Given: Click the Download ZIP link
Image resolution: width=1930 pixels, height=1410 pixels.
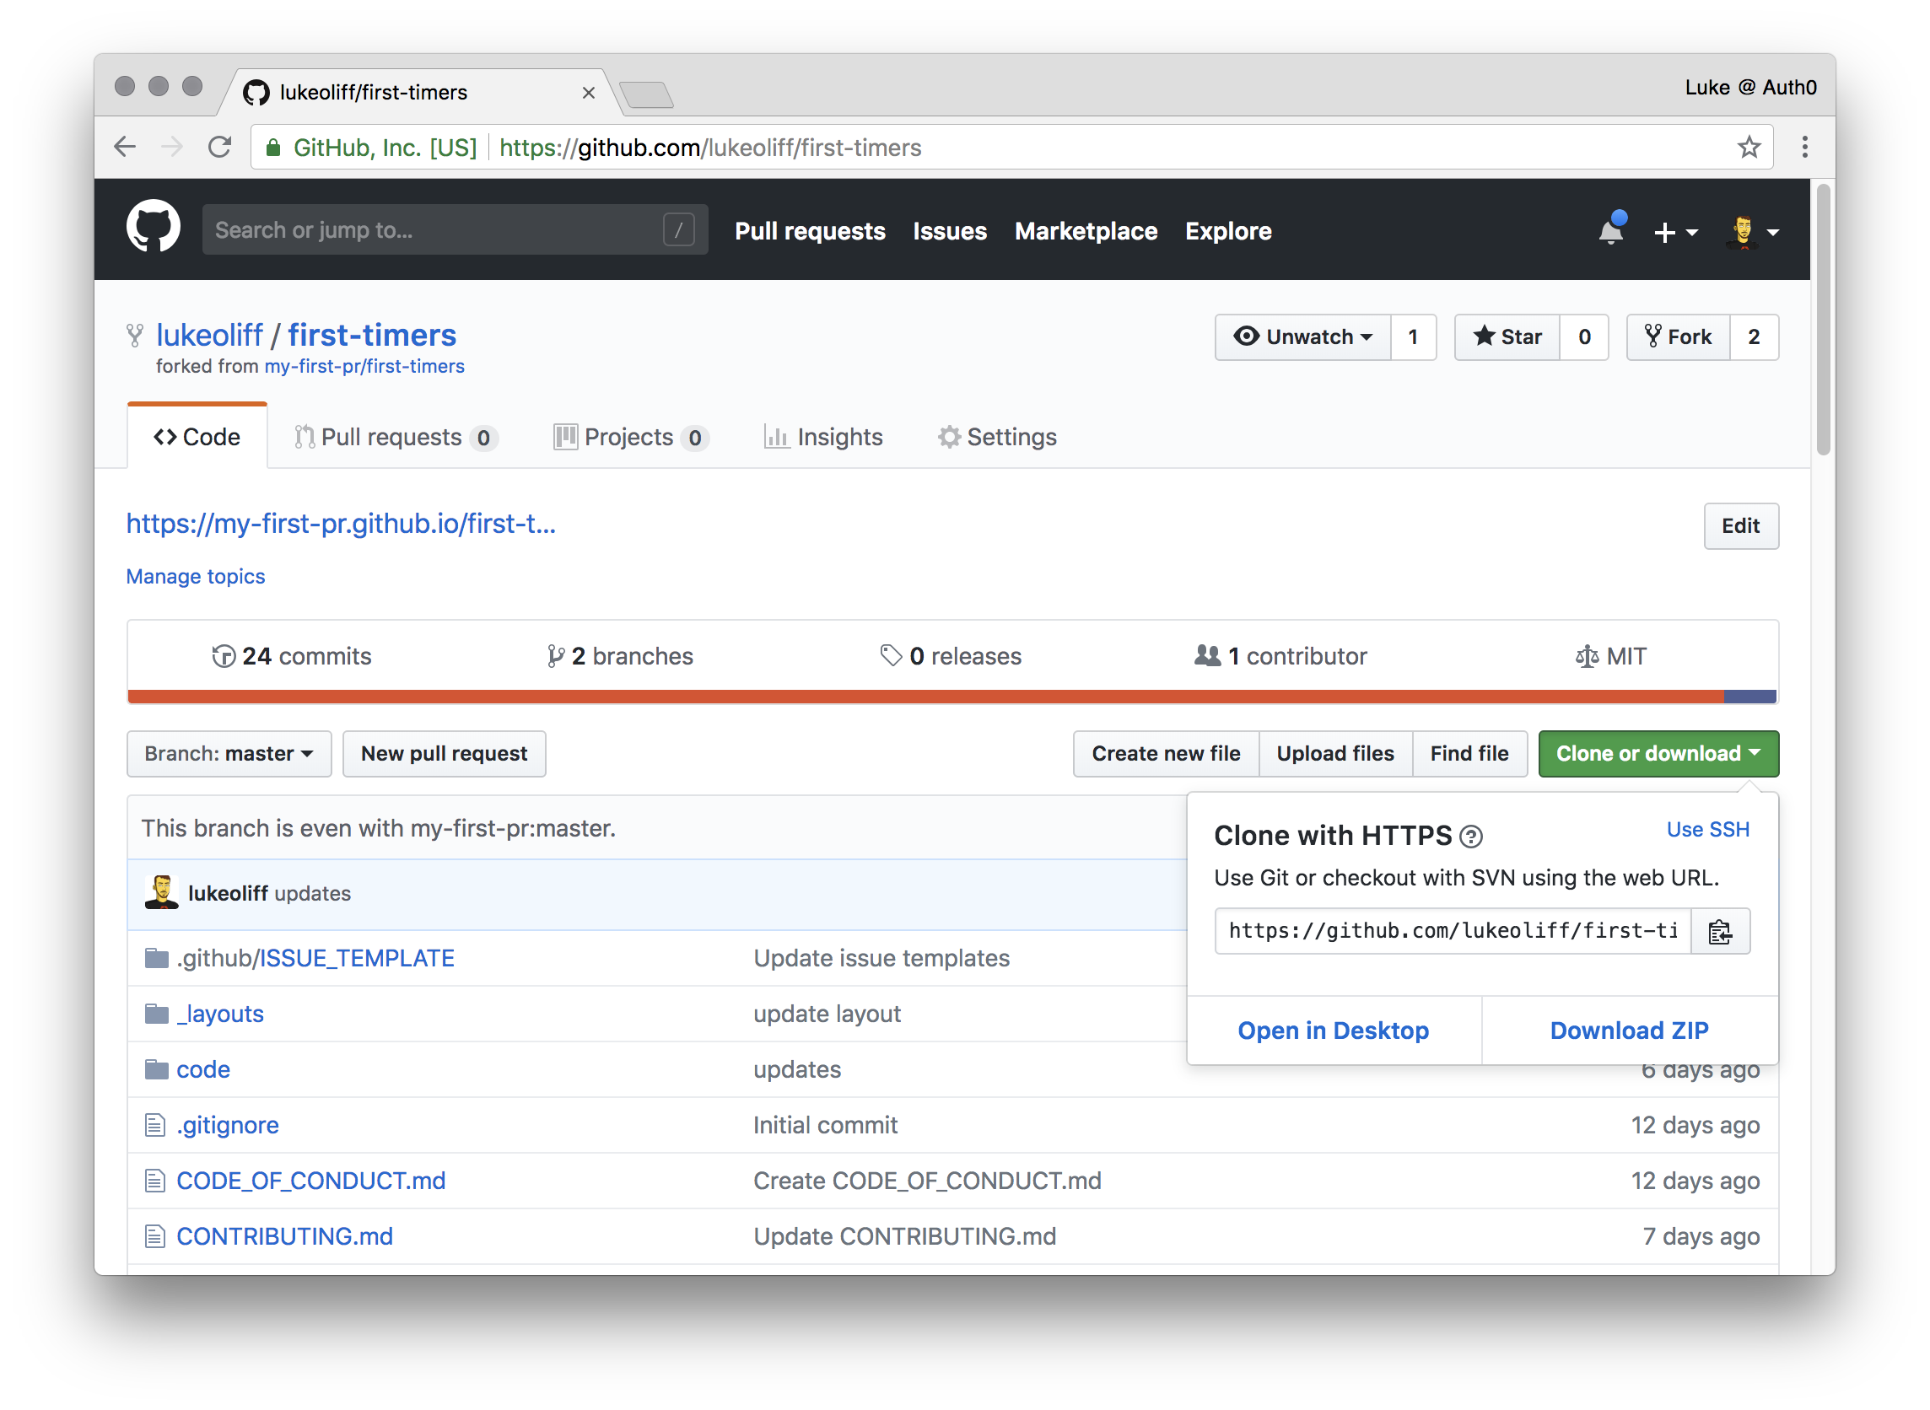Looking at the screenshot, I should 1629,1031.
